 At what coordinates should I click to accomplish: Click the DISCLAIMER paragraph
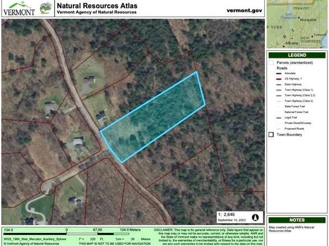coord(209,237)
